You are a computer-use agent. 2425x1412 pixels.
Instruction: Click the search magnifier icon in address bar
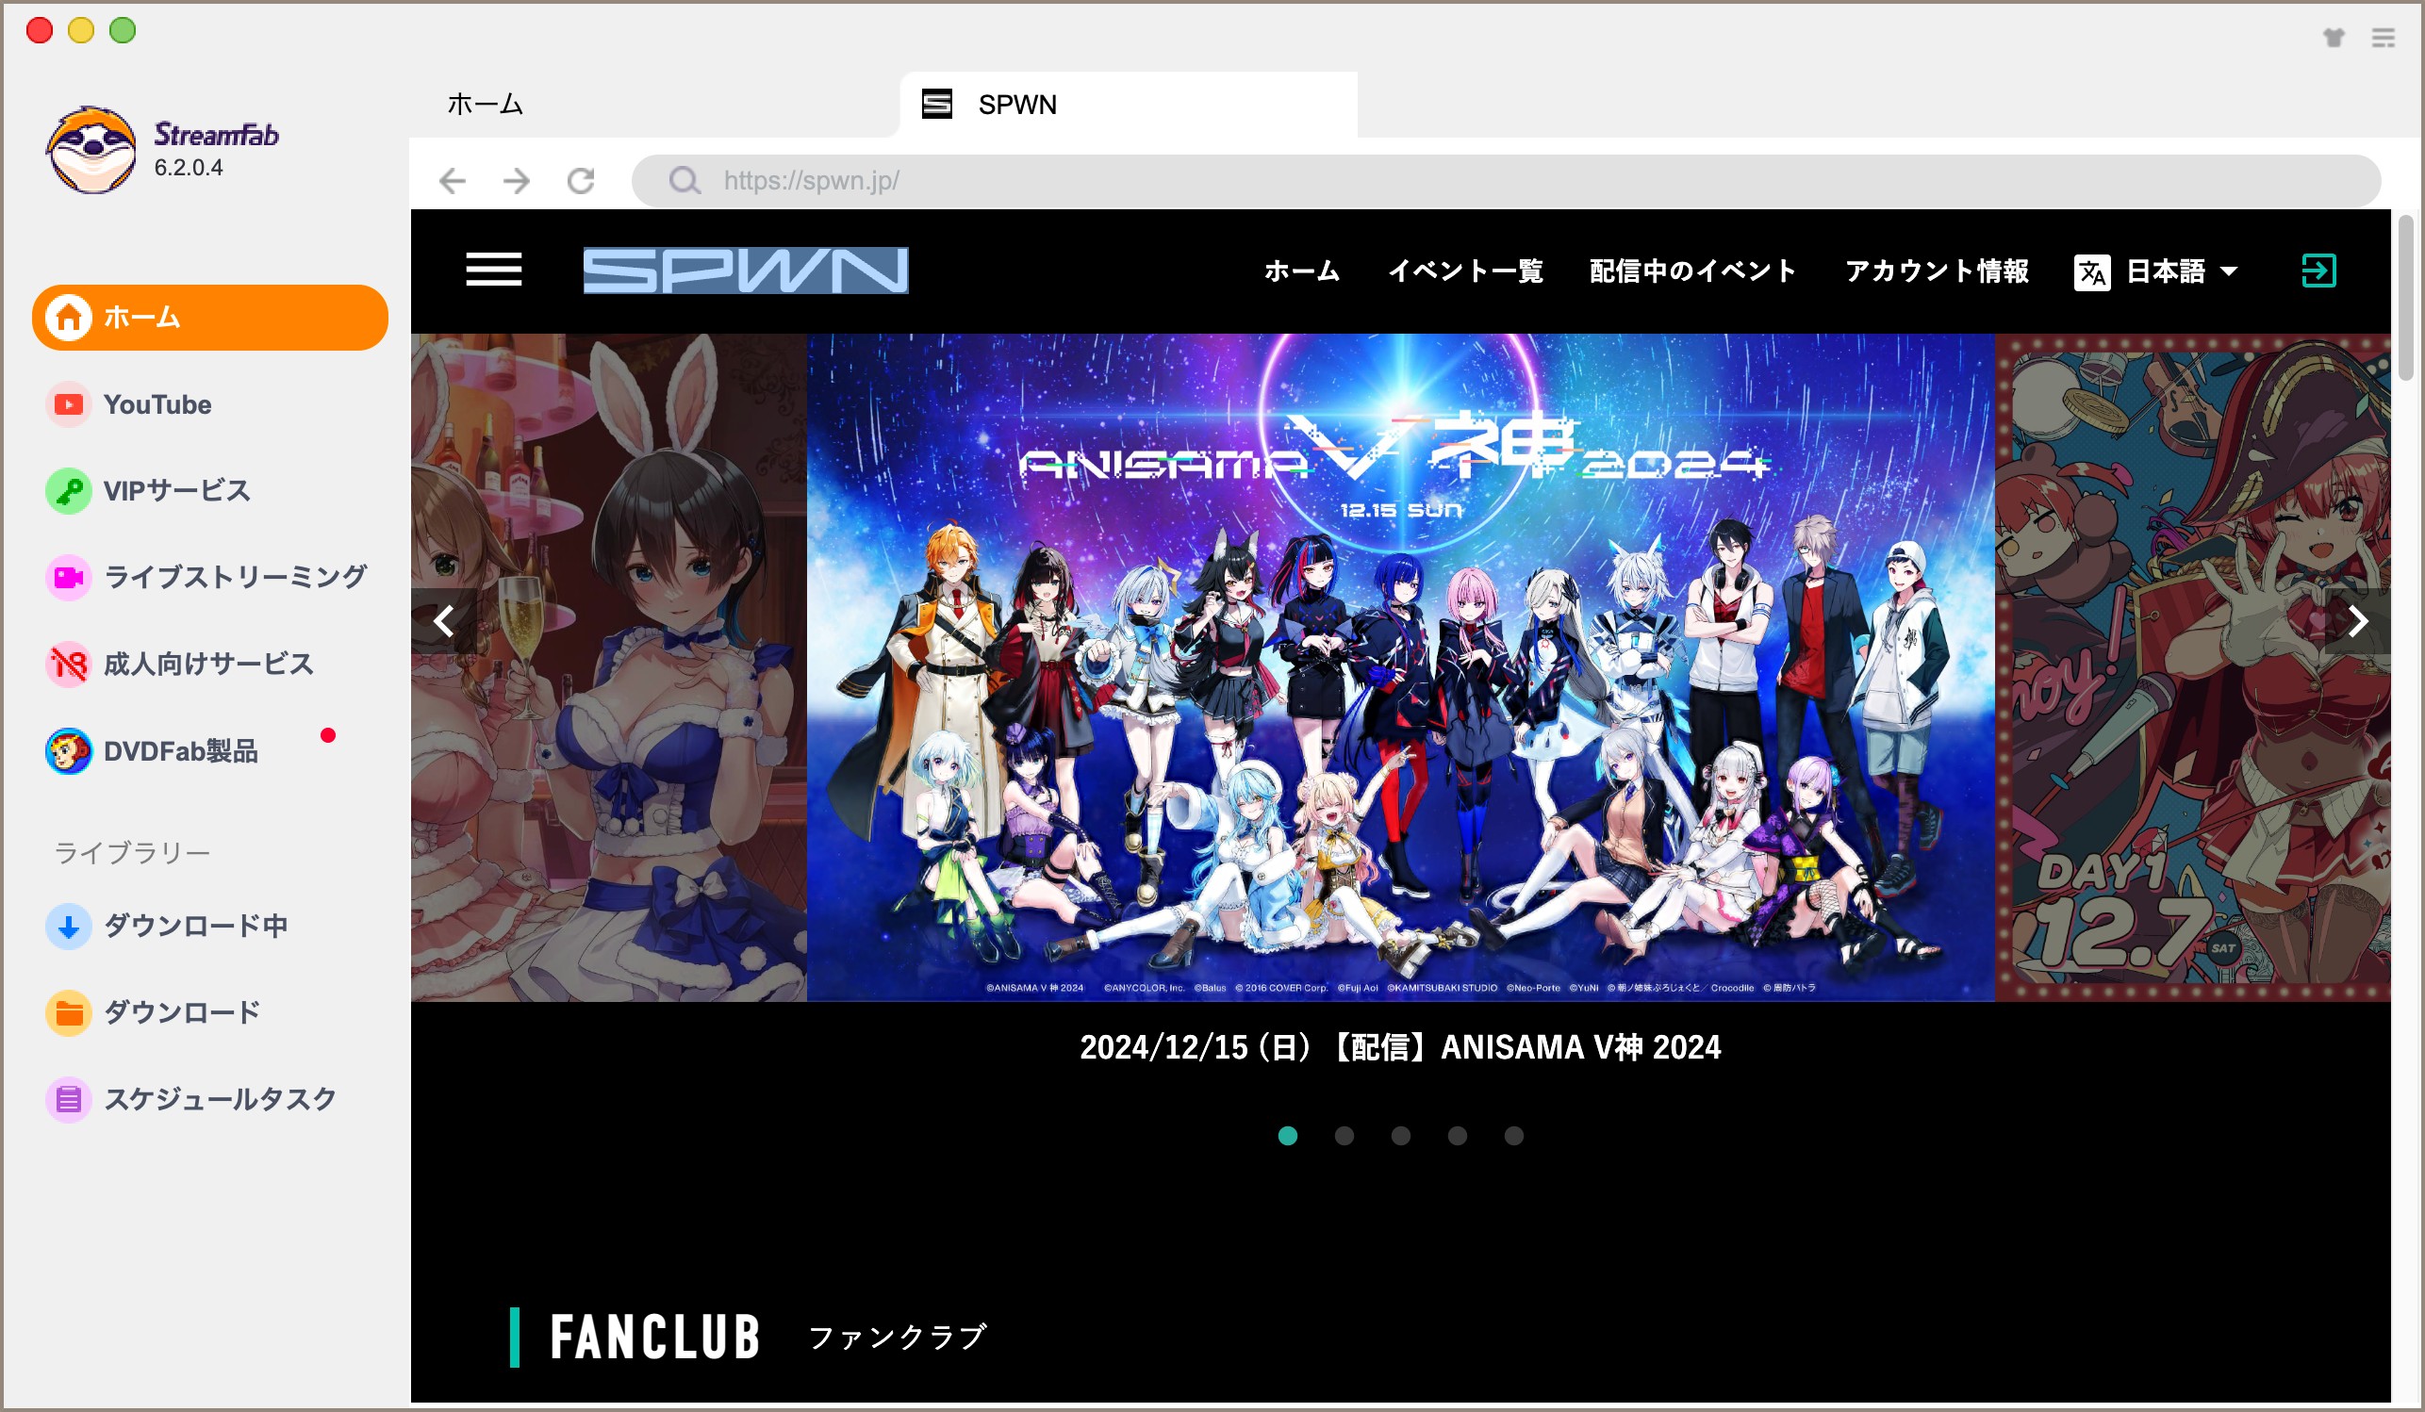coord(685,181)
